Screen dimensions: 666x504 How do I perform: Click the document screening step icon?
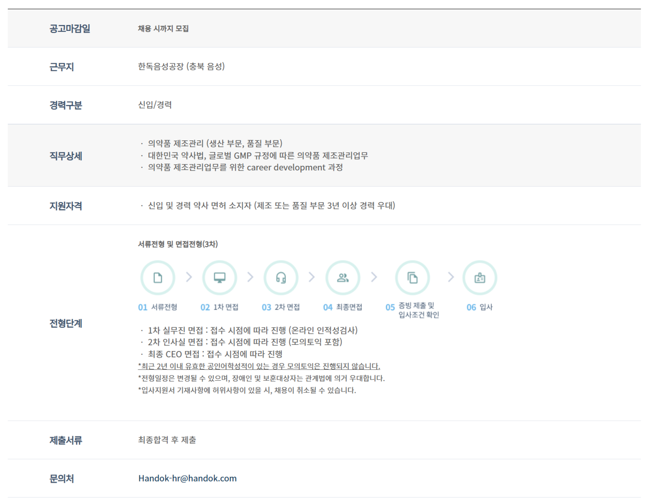(158, 278)
